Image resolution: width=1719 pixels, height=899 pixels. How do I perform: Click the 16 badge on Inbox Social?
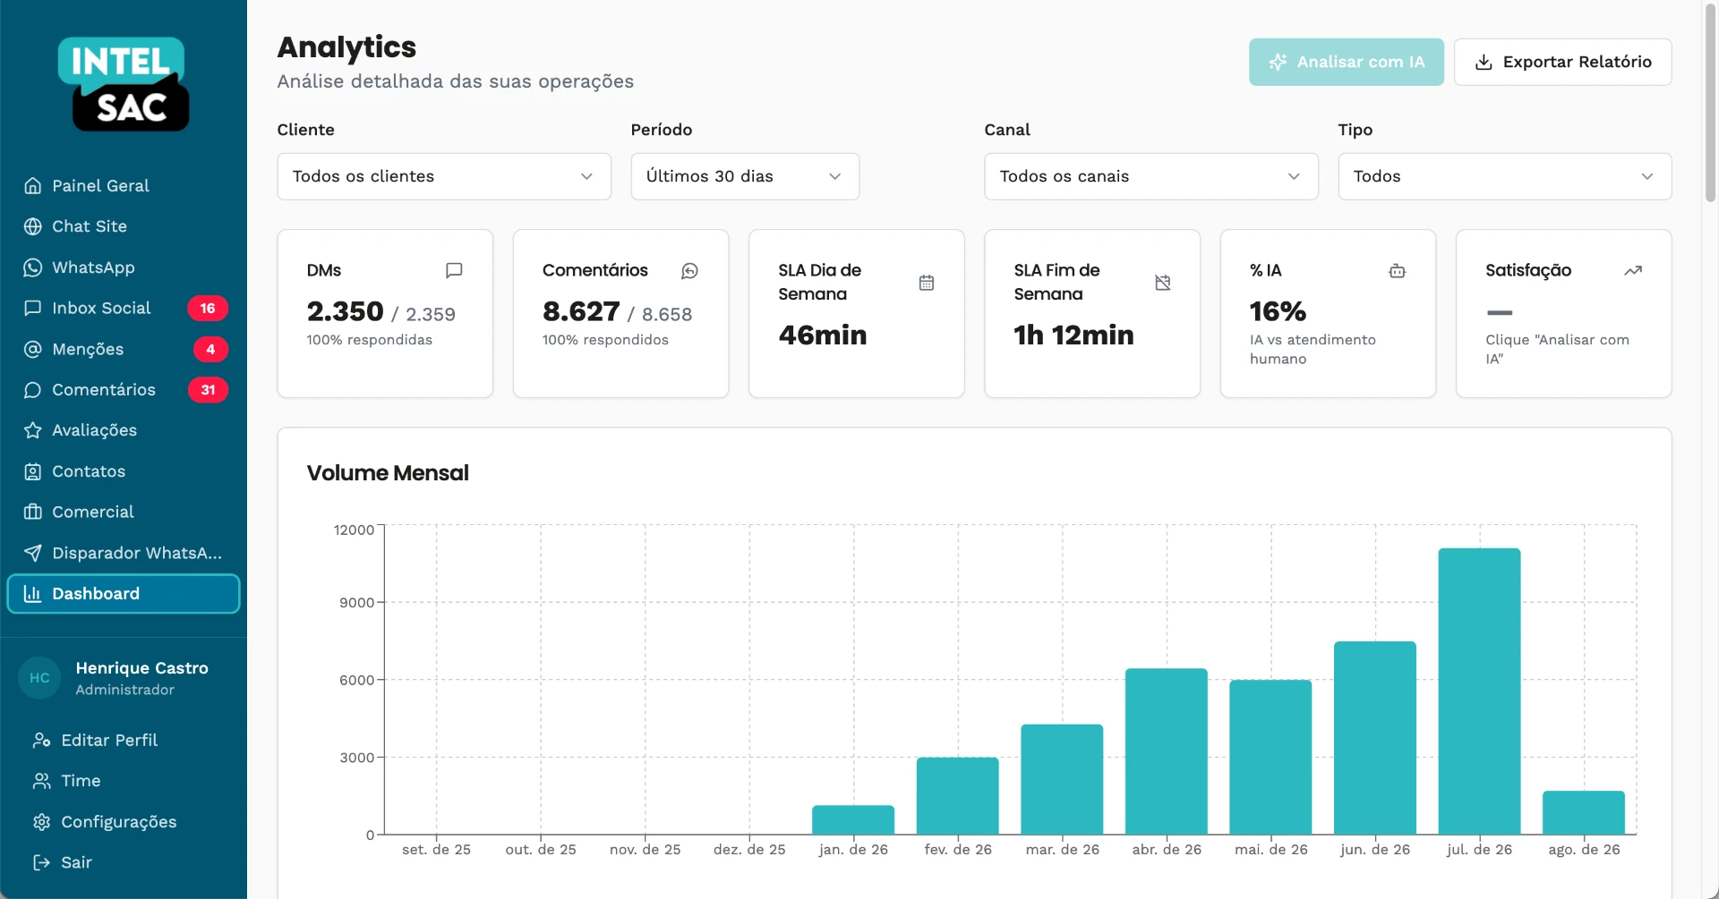click(208, 308)
